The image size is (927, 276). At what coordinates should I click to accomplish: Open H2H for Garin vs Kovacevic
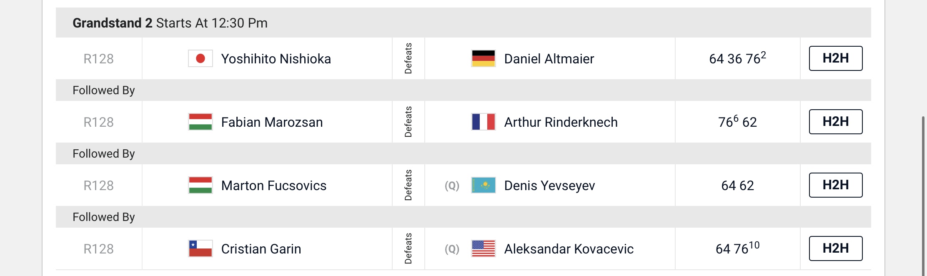coord(836,248)
